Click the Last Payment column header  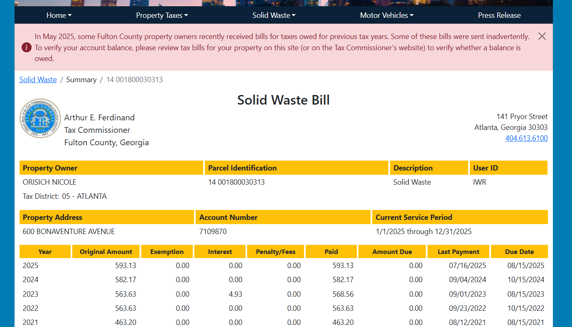(x=458, y=251)
